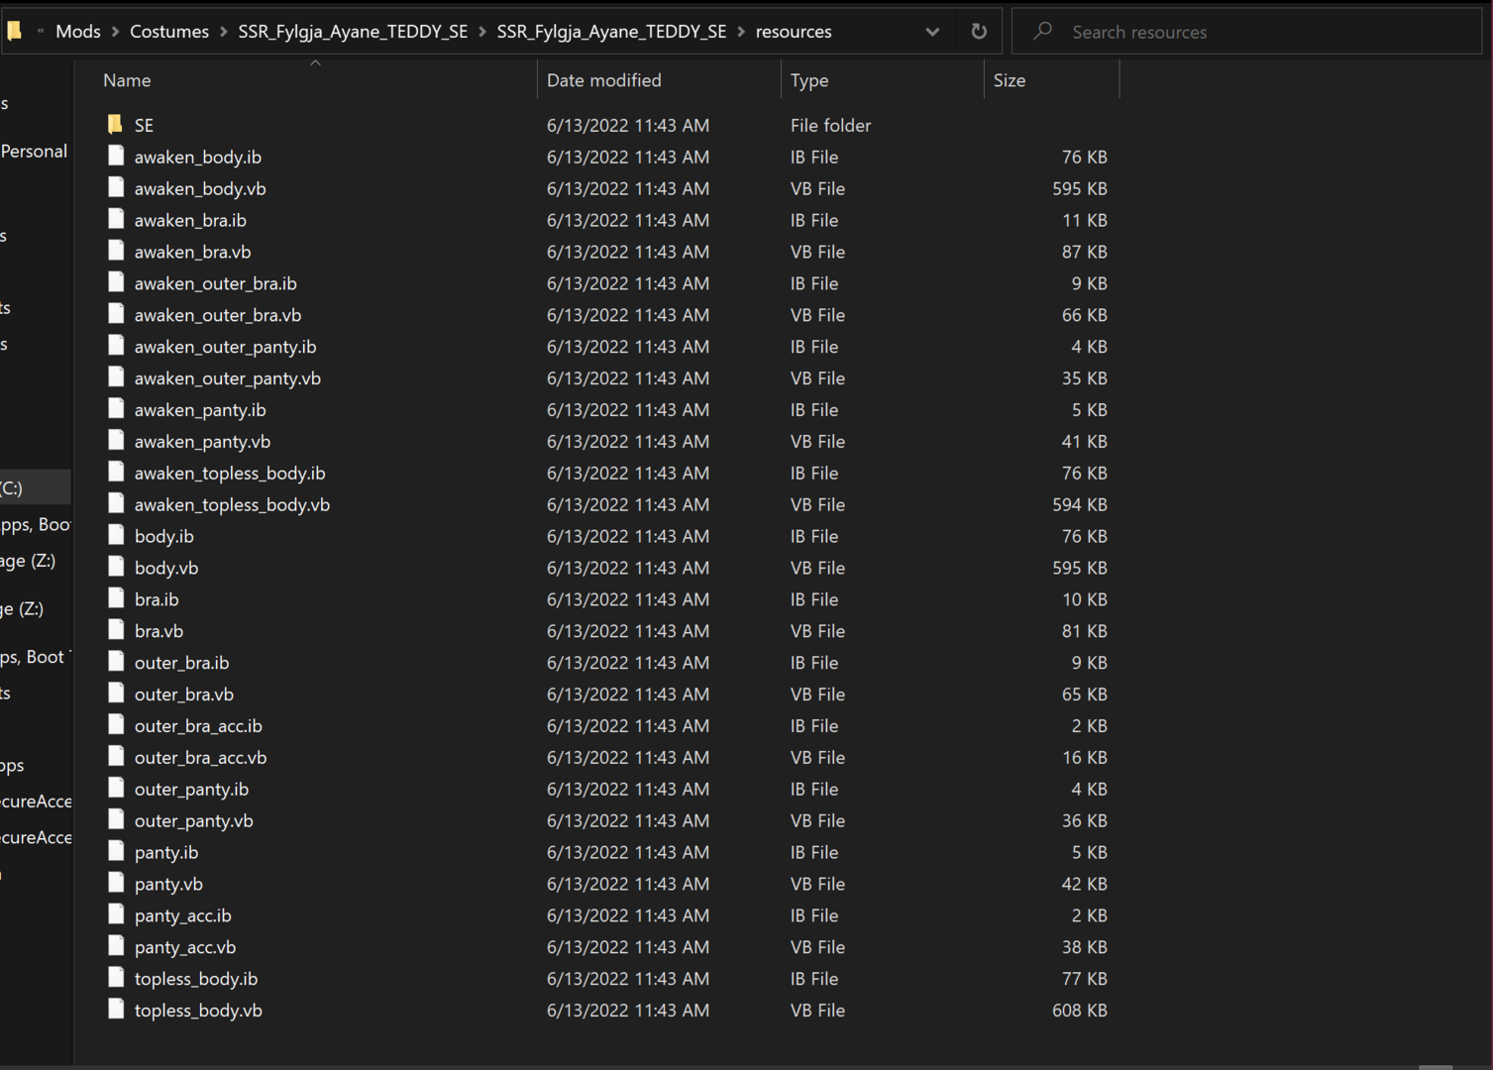This screenshot has height=1070, width=1493.
Task: Expand chevron after Costumes breadcrumb
Action: (224, 32)
